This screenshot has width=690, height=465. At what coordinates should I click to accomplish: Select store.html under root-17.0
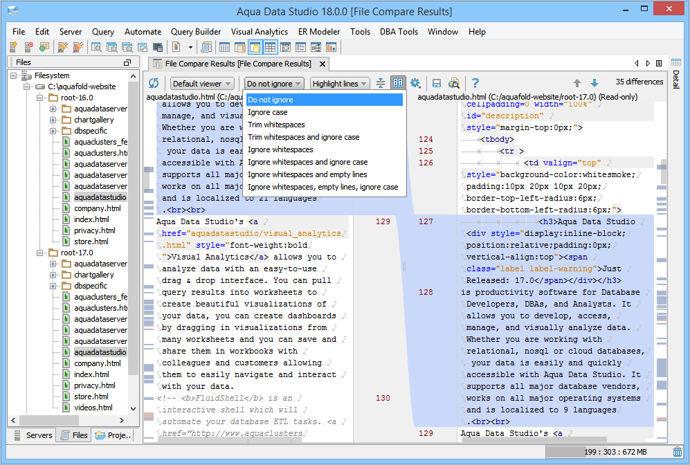pyautogui.click(x=91, y=396)
